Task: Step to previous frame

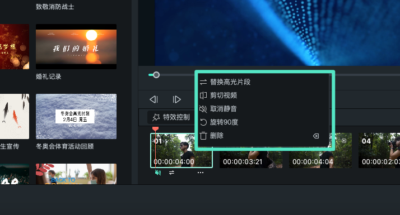Action: point(154,99)
